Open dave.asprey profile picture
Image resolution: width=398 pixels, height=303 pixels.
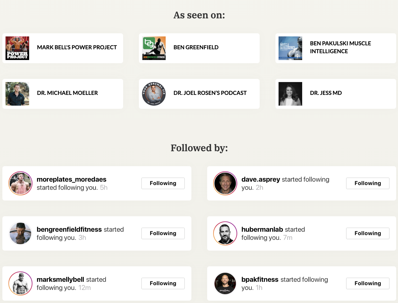click(225, 183)
